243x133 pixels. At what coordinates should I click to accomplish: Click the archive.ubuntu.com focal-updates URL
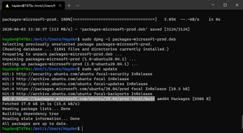tap(54, 84)
